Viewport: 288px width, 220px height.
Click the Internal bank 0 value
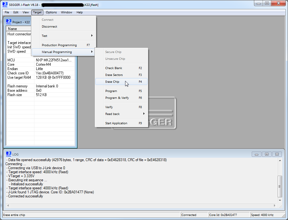point(47,86)
